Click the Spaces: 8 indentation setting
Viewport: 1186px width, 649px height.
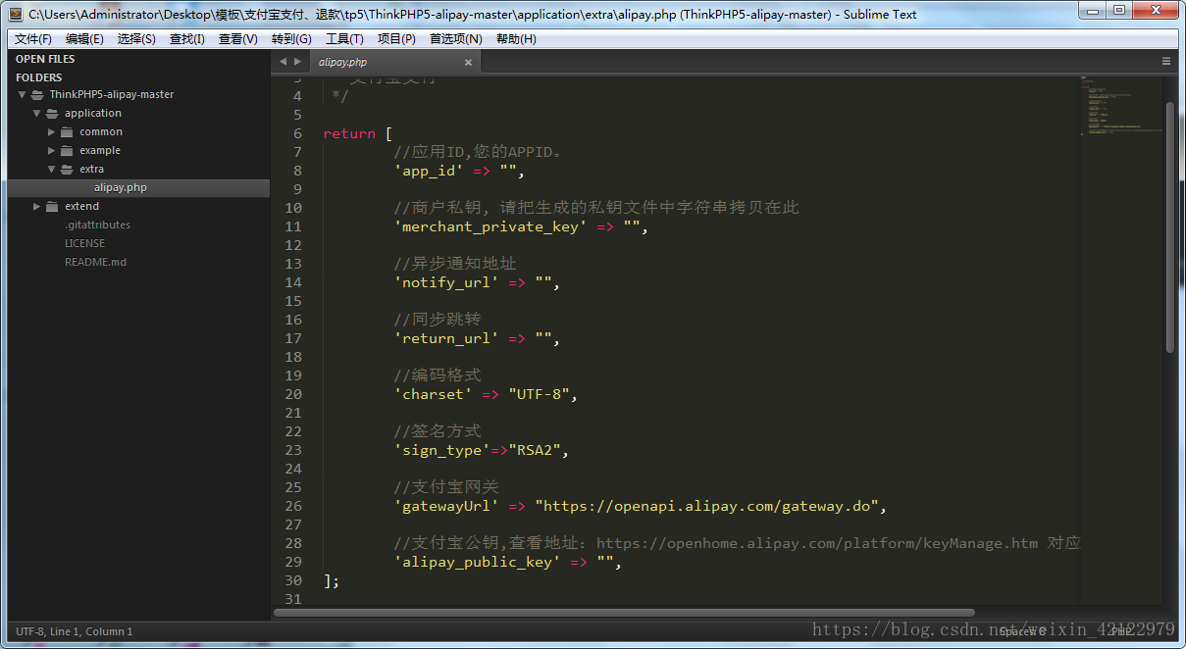coord(1023,631)
